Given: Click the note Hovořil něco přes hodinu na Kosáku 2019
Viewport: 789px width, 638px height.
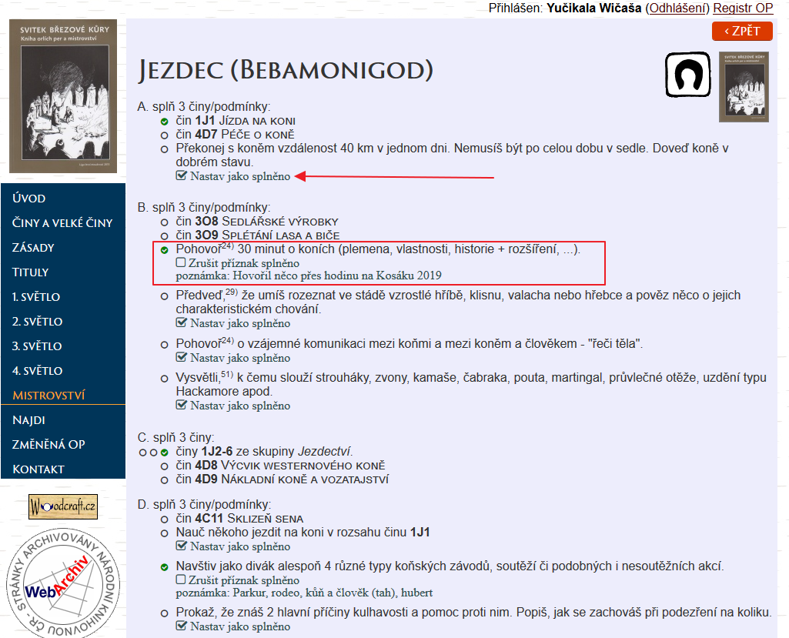Looking at the screenshot, I should coord(309,276).
